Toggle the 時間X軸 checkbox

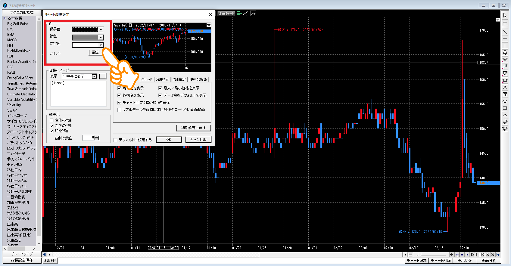click(51, 131)
